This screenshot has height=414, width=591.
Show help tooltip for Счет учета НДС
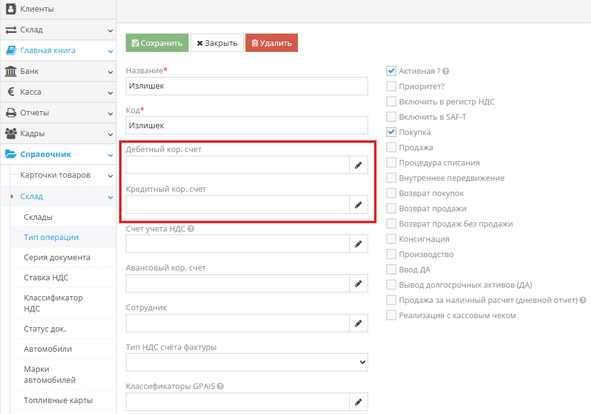(191, 229)
